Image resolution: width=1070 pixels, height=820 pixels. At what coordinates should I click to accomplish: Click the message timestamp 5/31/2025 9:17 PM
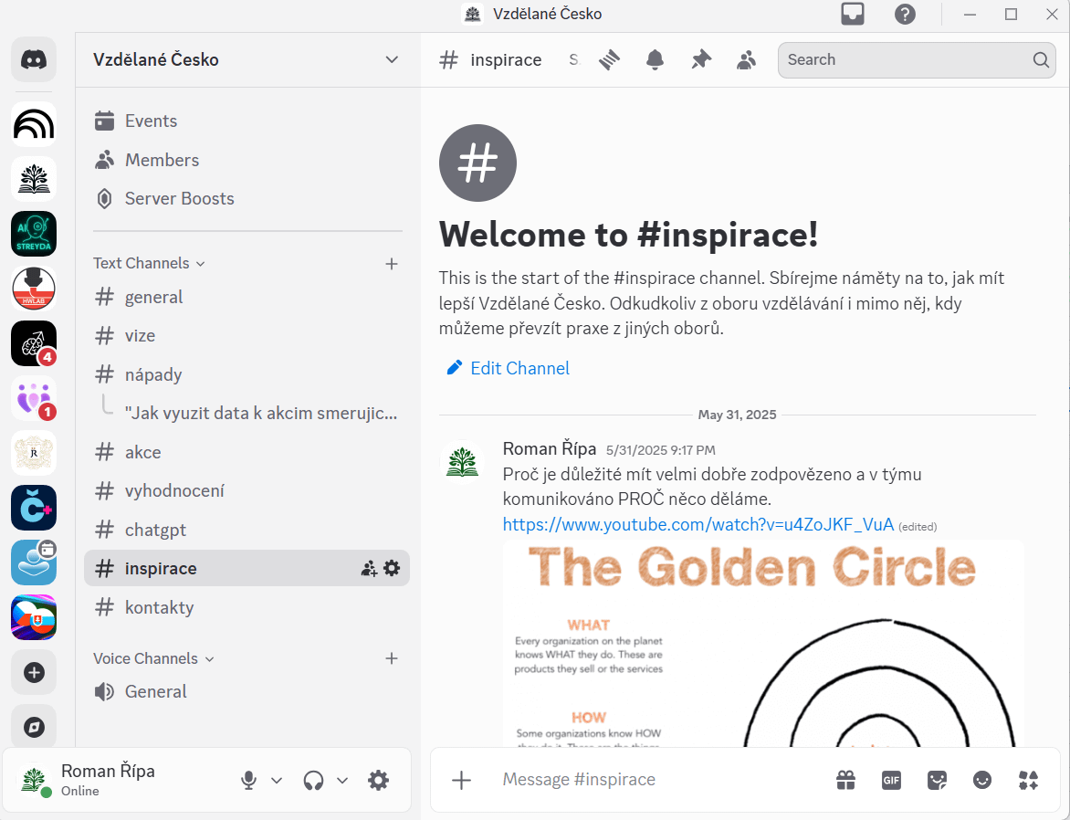pos(661,450)
